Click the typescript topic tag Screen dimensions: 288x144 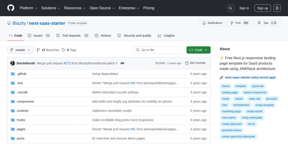257,86
